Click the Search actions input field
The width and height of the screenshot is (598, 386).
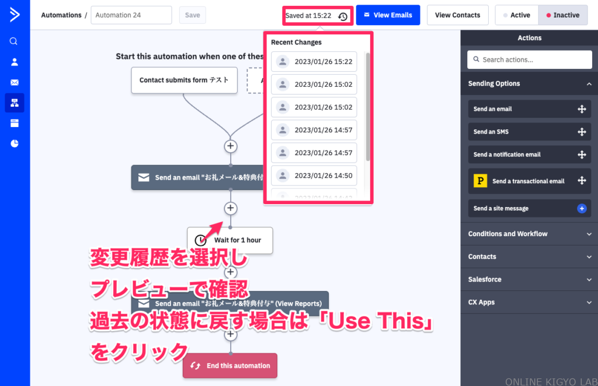(530, 59)
